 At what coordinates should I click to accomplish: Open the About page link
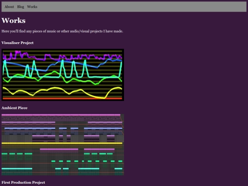pyautogui.click(x=9, y=7)
